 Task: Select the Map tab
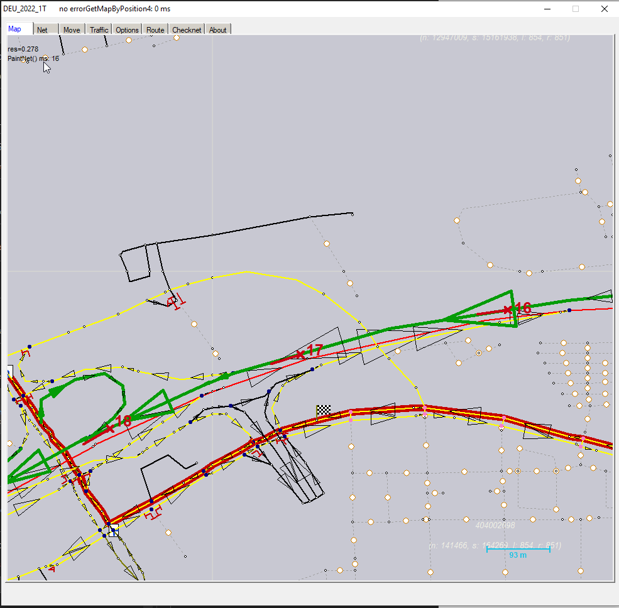click(x=14, y=29)
